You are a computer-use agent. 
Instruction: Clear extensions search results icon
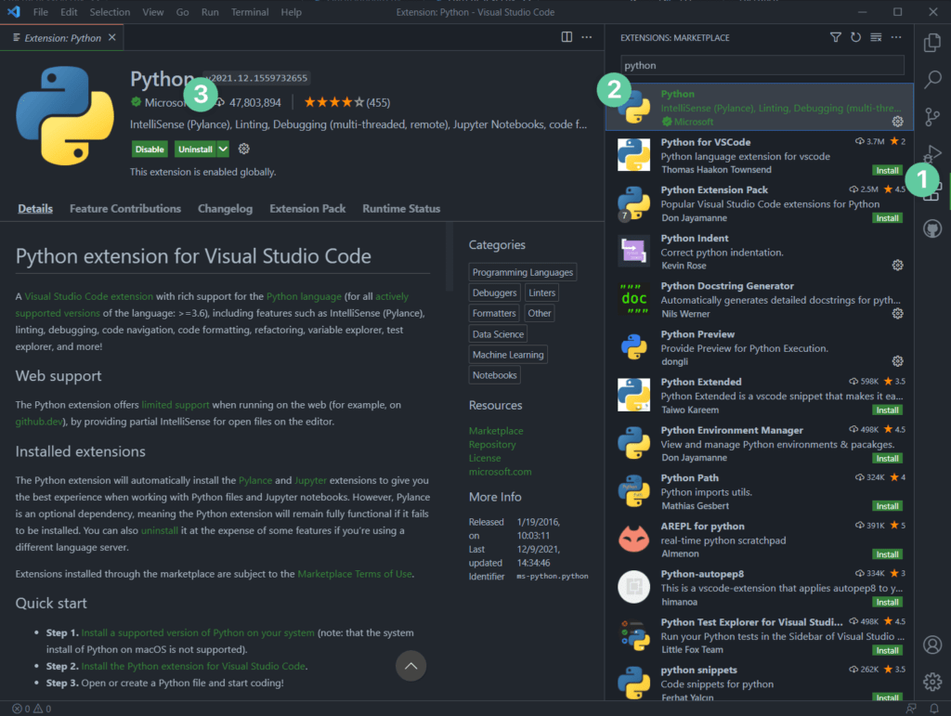tap(876, 37)
